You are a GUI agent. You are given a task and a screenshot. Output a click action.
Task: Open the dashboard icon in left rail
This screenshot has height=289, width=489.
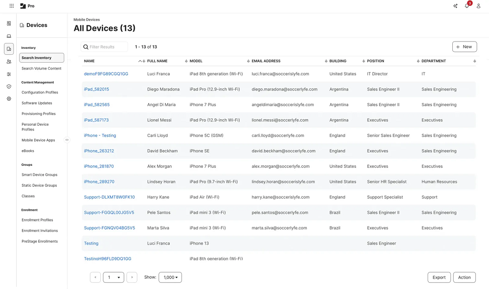point(9,23)
